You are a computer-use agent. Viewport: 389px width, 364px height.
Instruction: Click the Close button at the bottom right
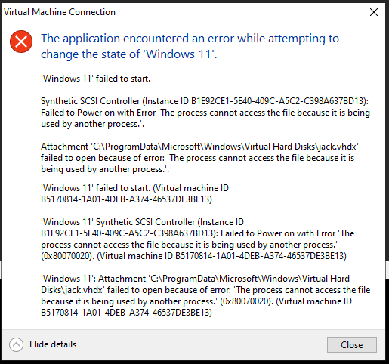pyautogui.click(x=352, y=344)
